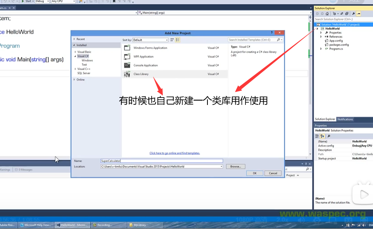
Task: Click Search Solution Explorer field
Action: tap(344, 19)
